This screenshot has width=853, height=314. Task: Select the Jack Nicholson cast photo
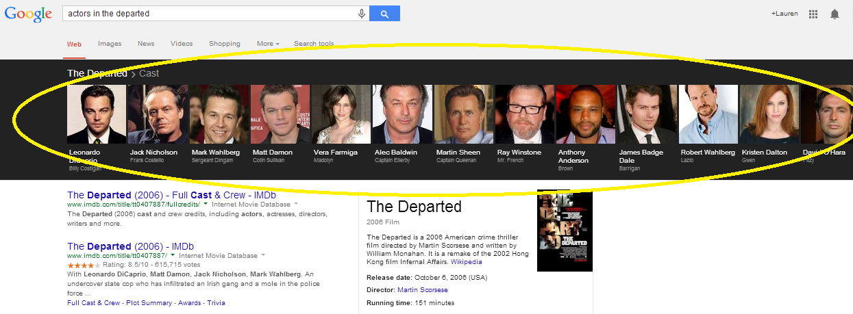pyautogui.click(x=158, y=114)
